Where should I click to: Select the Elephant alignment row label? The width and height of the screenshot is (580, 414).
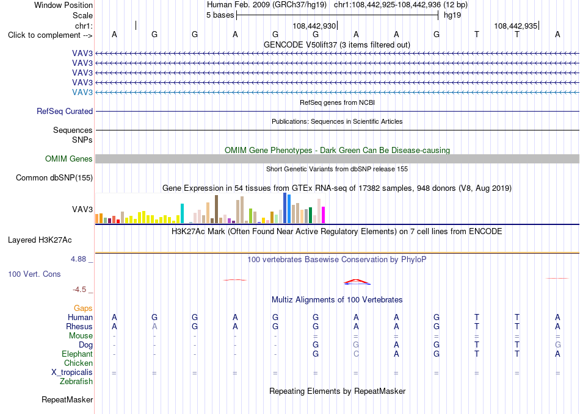[x=78, y=354]
